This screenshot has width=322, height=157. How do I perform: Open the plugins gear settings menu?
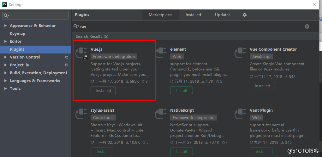(x=244, y=15)
